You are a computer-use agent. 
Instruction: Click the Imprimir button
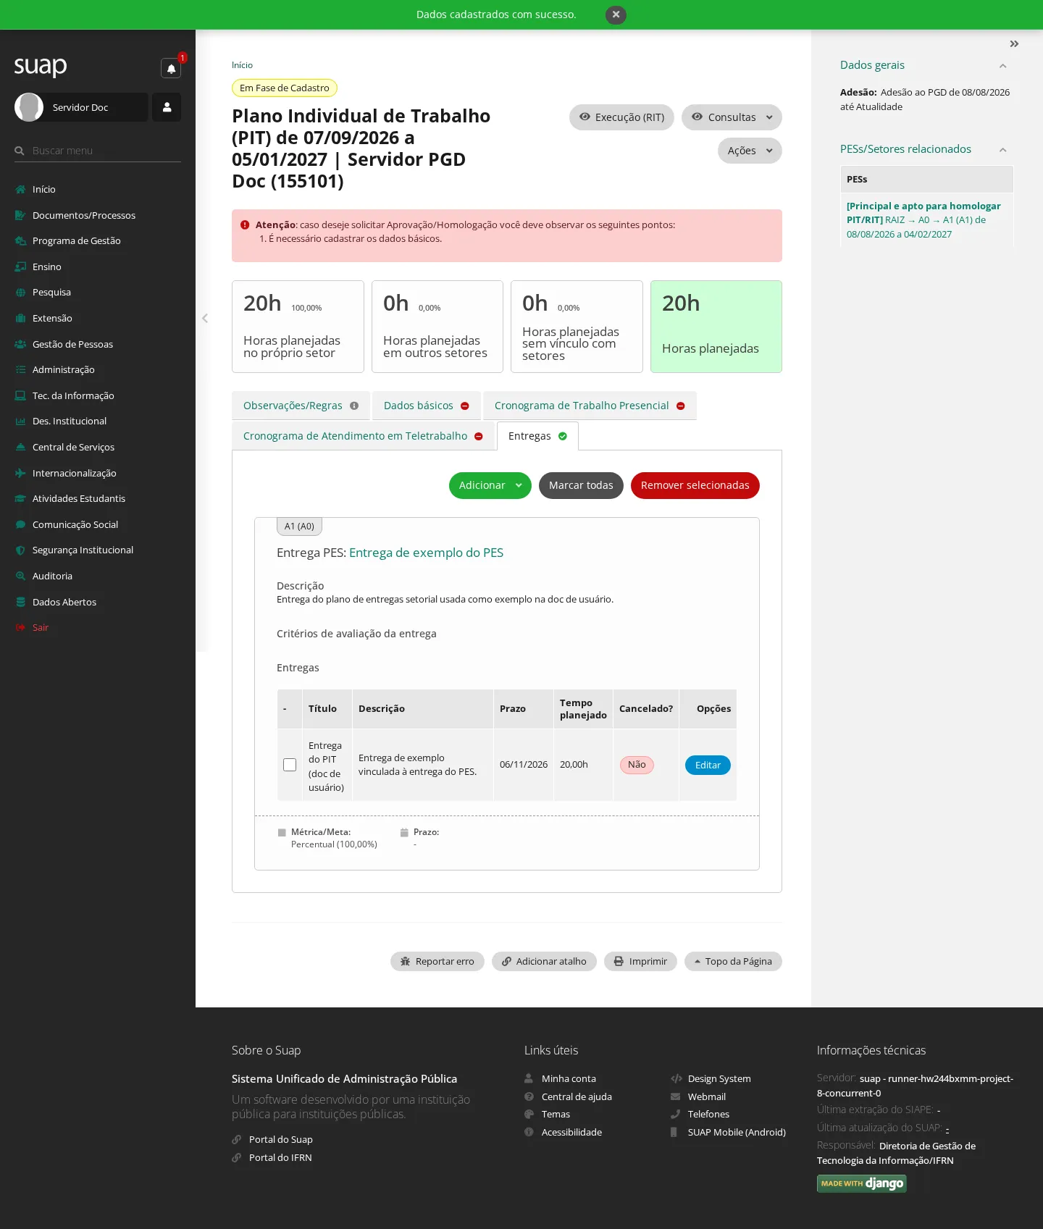tap(640, 961)
